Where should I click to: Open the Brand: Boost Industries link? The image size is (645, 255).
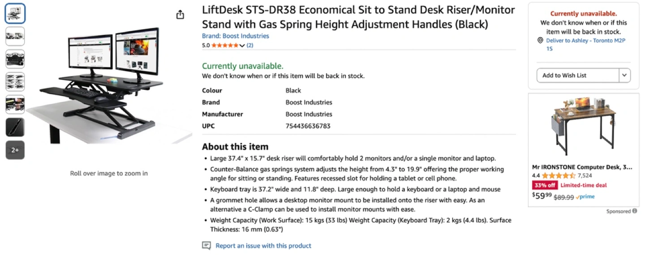235,36
